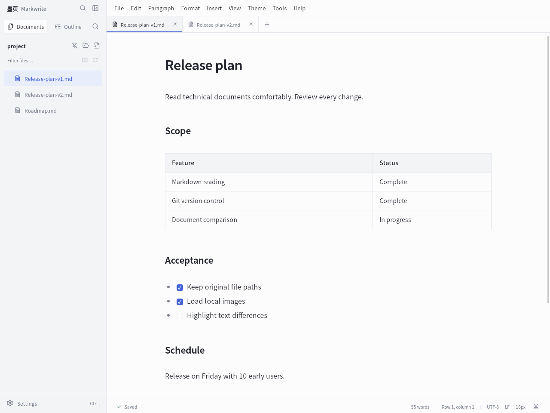The width and height of the screenshot is (550, 413).
Task: Uncheck Keep original file paths checkbox
Action: 180,287
